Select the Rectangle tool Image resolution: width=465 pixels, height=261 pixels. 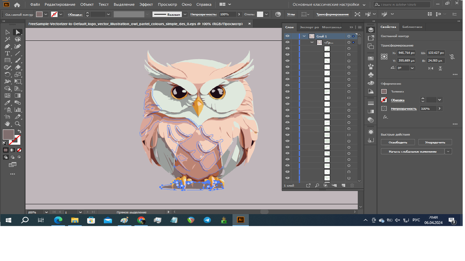[x=7, y=61]
